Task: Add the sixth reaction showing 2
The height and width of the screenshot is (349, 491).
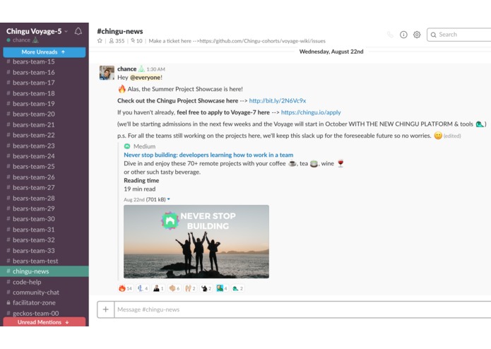Action: tap(206, 288)
